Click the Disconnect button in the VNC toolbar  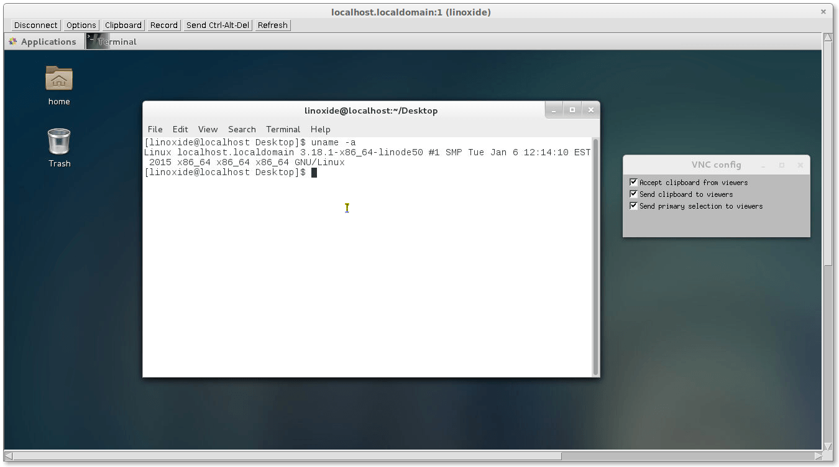(x=35, y=25)
